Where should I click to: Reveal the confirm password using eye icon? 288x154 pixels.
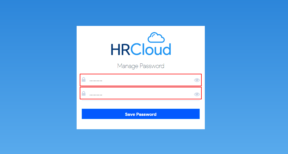[x=197, y=94]
